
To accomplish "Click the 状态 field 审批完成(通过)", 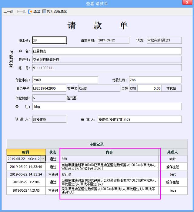I will 164,40.
